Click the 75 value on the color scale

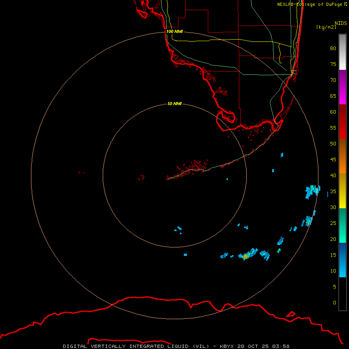point(333,64)
